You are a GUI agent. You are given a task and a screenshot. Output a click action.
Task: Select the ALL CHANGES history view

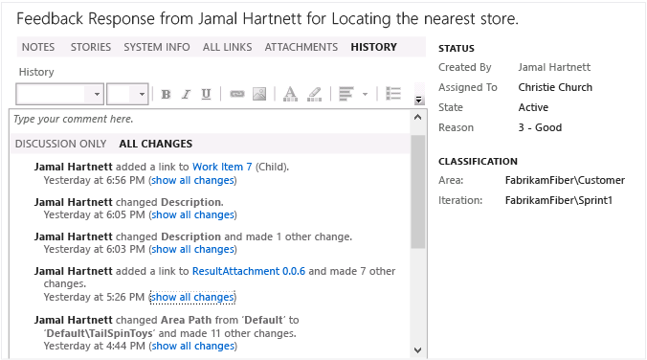(156, 144)
